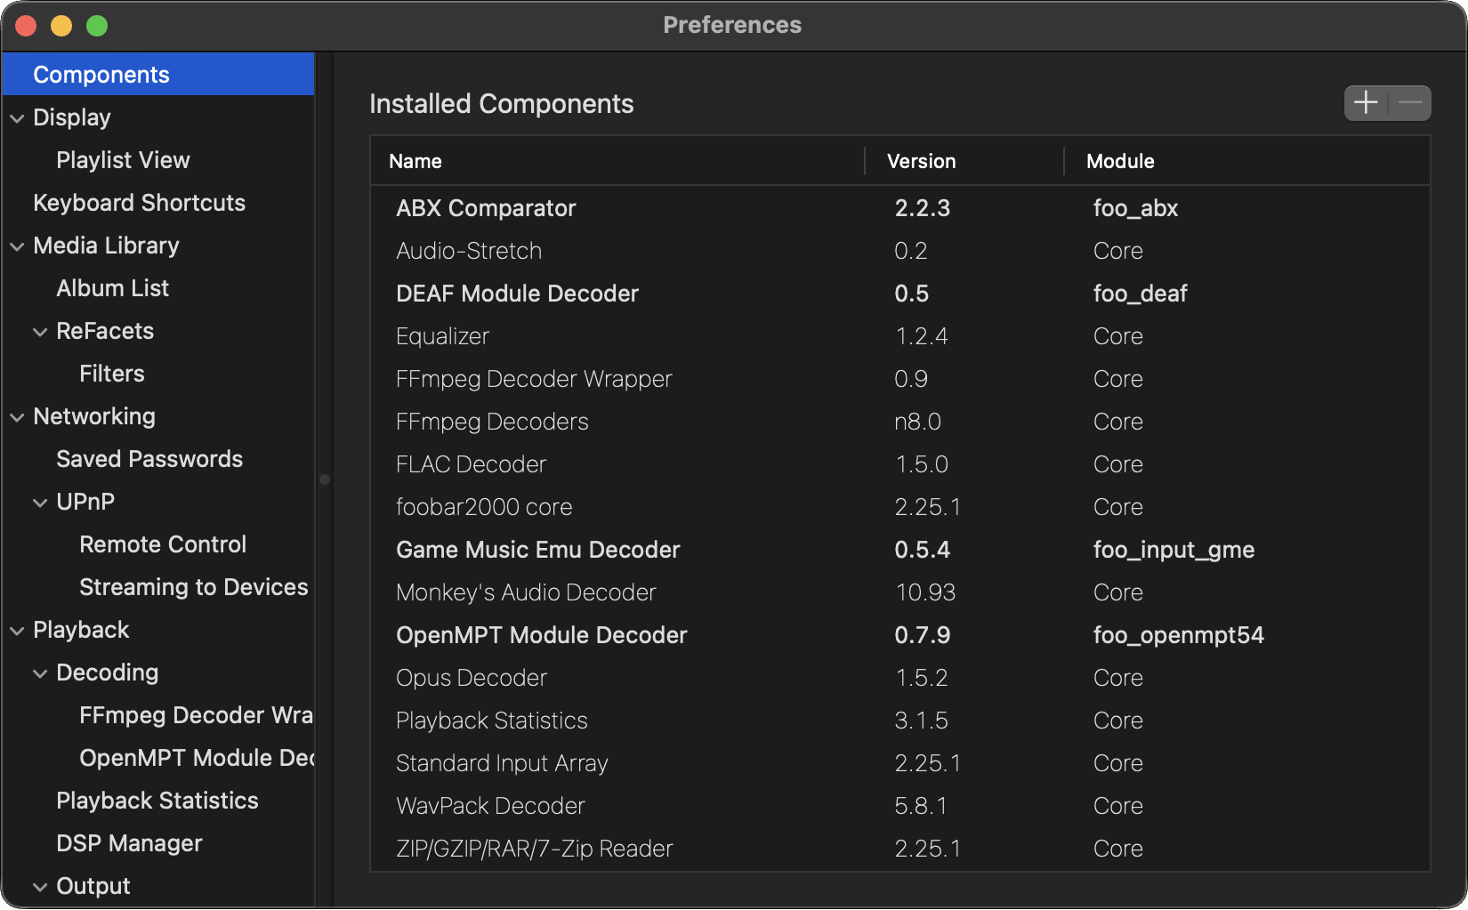The image size is (1468, 910).
Task: Collapse the Playback section chevron
Action: tap(17, 631)
